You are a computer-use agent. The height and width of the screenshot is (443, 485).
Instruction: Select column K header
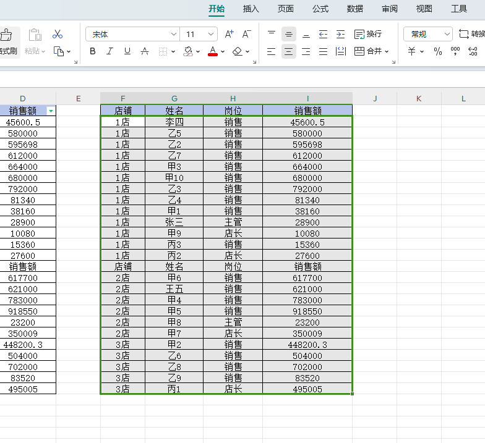419,99
